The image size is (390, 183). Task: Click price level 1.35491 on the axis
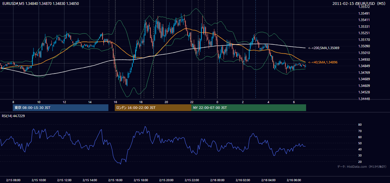pyautogui.click(x=364, y=13)
